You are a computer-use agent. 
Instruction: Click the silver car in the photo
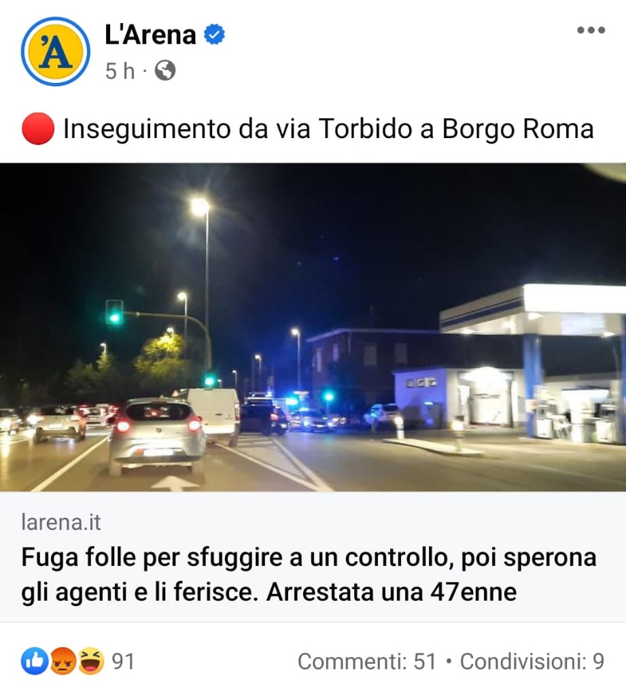pos(157,435)
